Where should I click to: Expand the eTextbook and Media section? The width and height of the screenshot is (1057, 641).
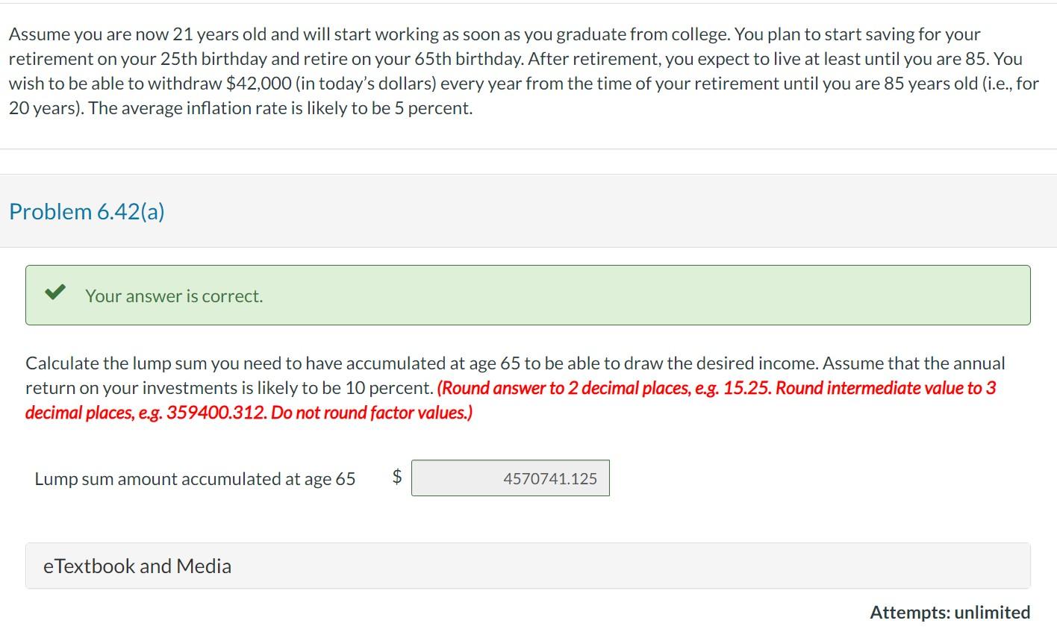point(137,566)
